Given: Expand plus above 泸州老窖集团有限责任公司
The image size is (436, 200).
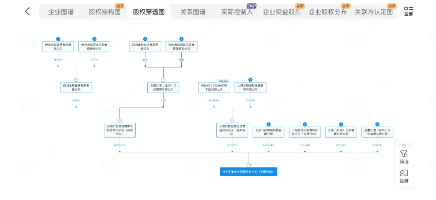Looking at the screenshot, I should [58, 39].
